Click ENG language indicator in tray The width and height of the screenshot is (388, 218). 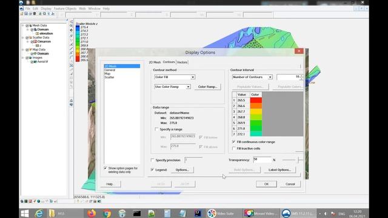click(341, 214)
